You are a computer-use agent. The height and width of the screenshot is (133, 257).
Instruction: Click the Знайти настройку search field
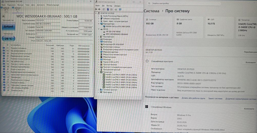[x=201, y=3]
